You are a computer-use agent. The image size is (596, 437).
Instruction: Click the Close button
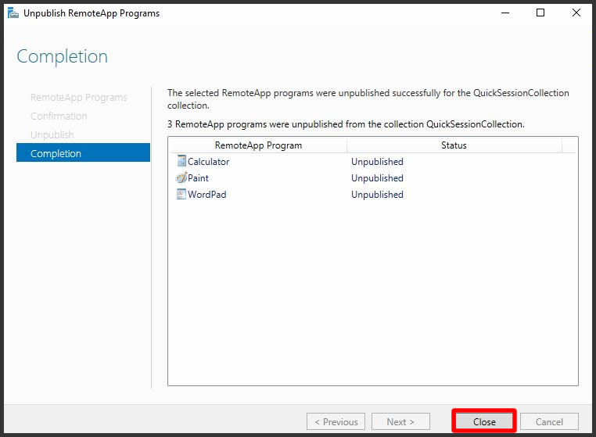[484, 421]
